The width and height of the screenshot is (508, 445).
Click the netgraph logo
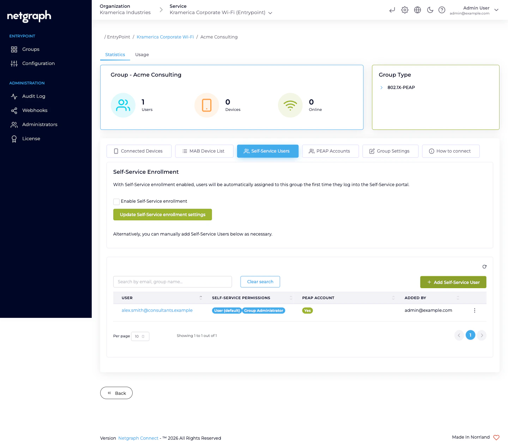click(29, 16)
